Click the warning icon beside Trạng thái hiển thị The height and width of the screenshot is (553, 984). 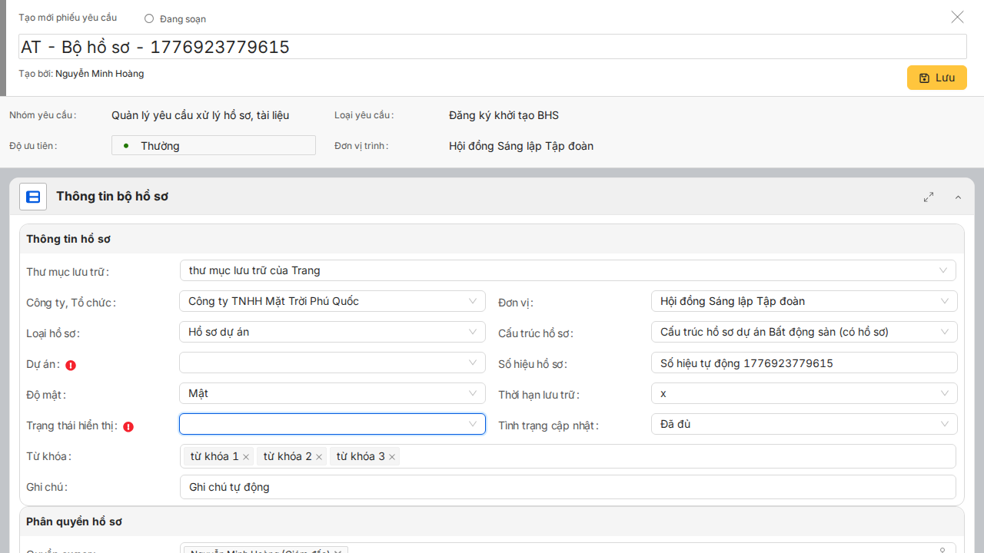(128, 427)
